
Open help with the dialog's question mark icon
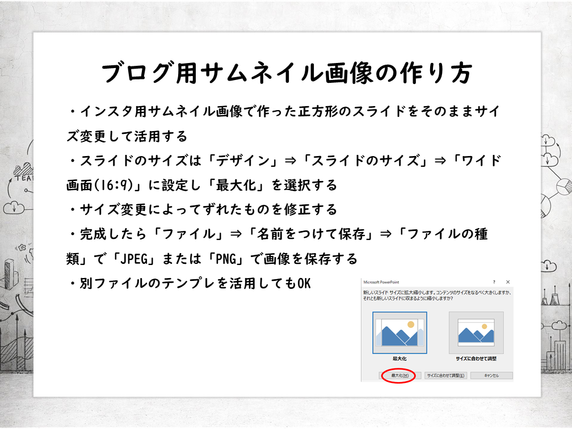494,282
